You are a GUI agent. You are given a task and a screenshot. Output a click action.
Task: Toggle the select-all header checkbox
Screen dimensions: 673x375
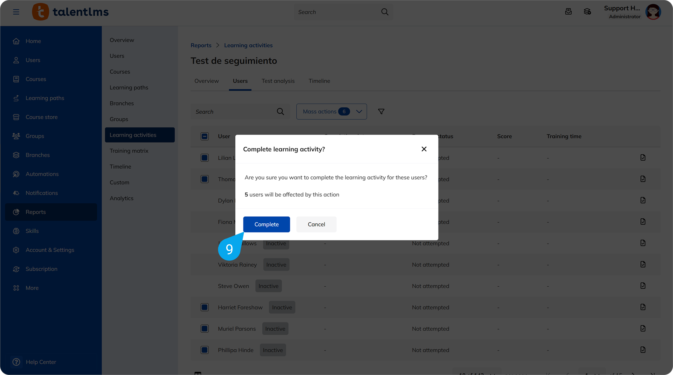[x=204, y=136]
